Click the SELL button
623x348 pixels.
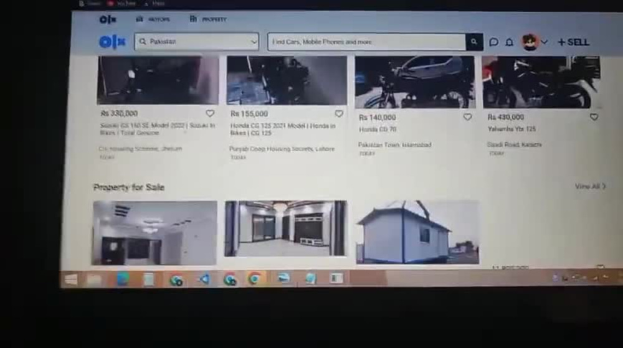[x=573, y=42]
